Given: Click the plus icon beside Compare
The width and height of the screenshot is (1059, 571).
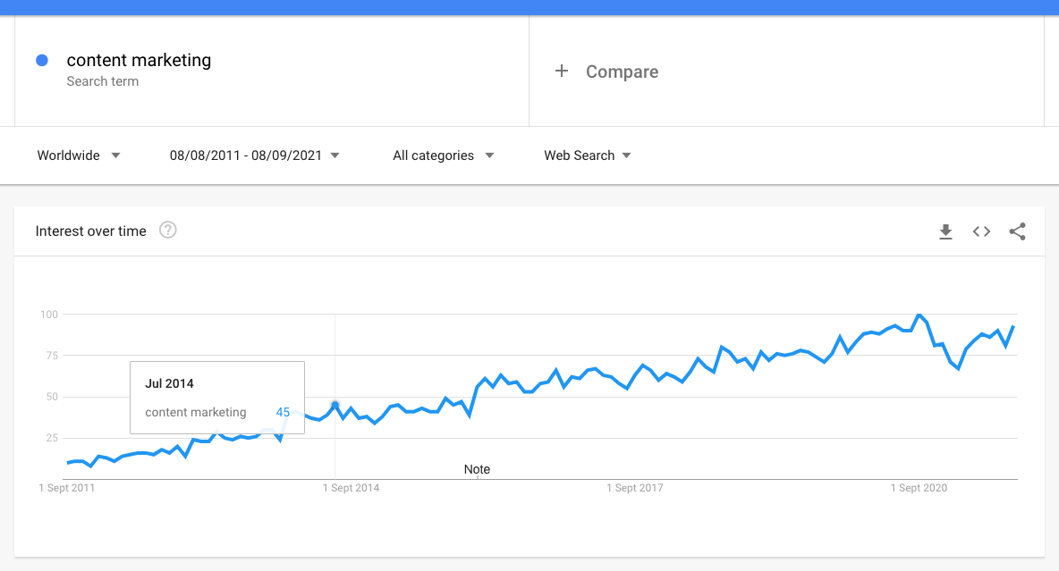Looking at the screenshot, I should coord(562,71).
